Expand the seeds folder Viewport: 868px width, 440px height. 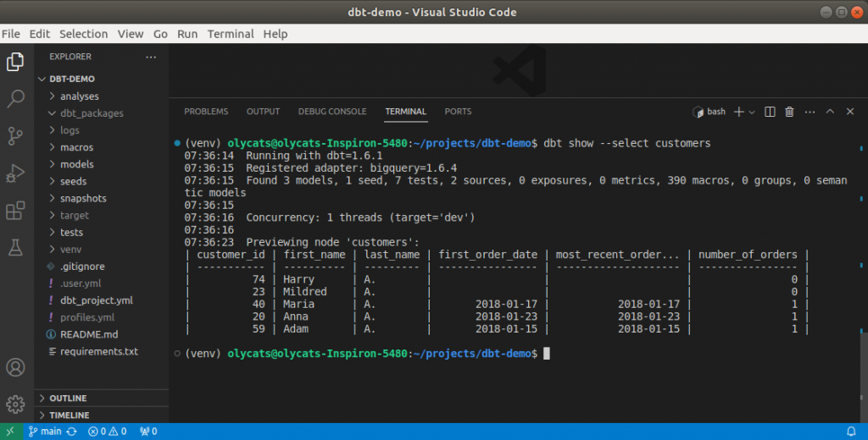point(102,181)
